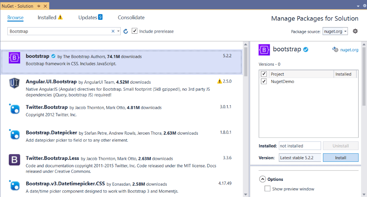Click the NugetDemo project name

282,81
